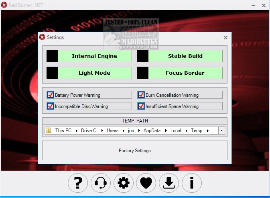270x198 pixels.
Task: Close the Red Burner .NET window
Action: (x=264, y=5)
